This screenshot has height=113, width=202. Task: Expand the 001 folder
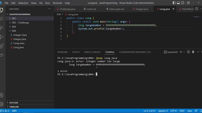pos(30,19)
